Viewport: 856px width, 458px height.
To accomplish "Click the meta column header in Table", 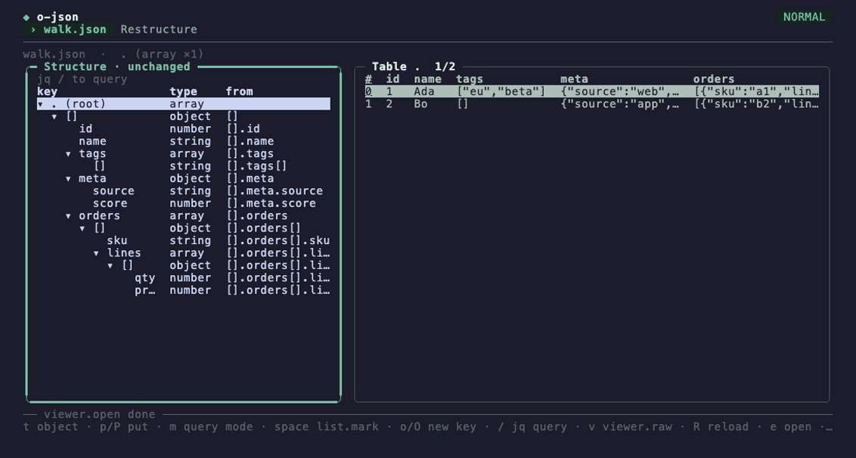I will [x=574, y=79].
